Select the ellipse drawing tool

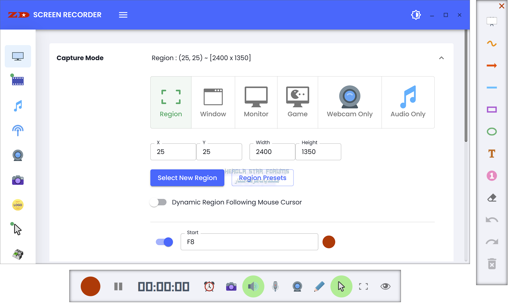pos(492,132)
